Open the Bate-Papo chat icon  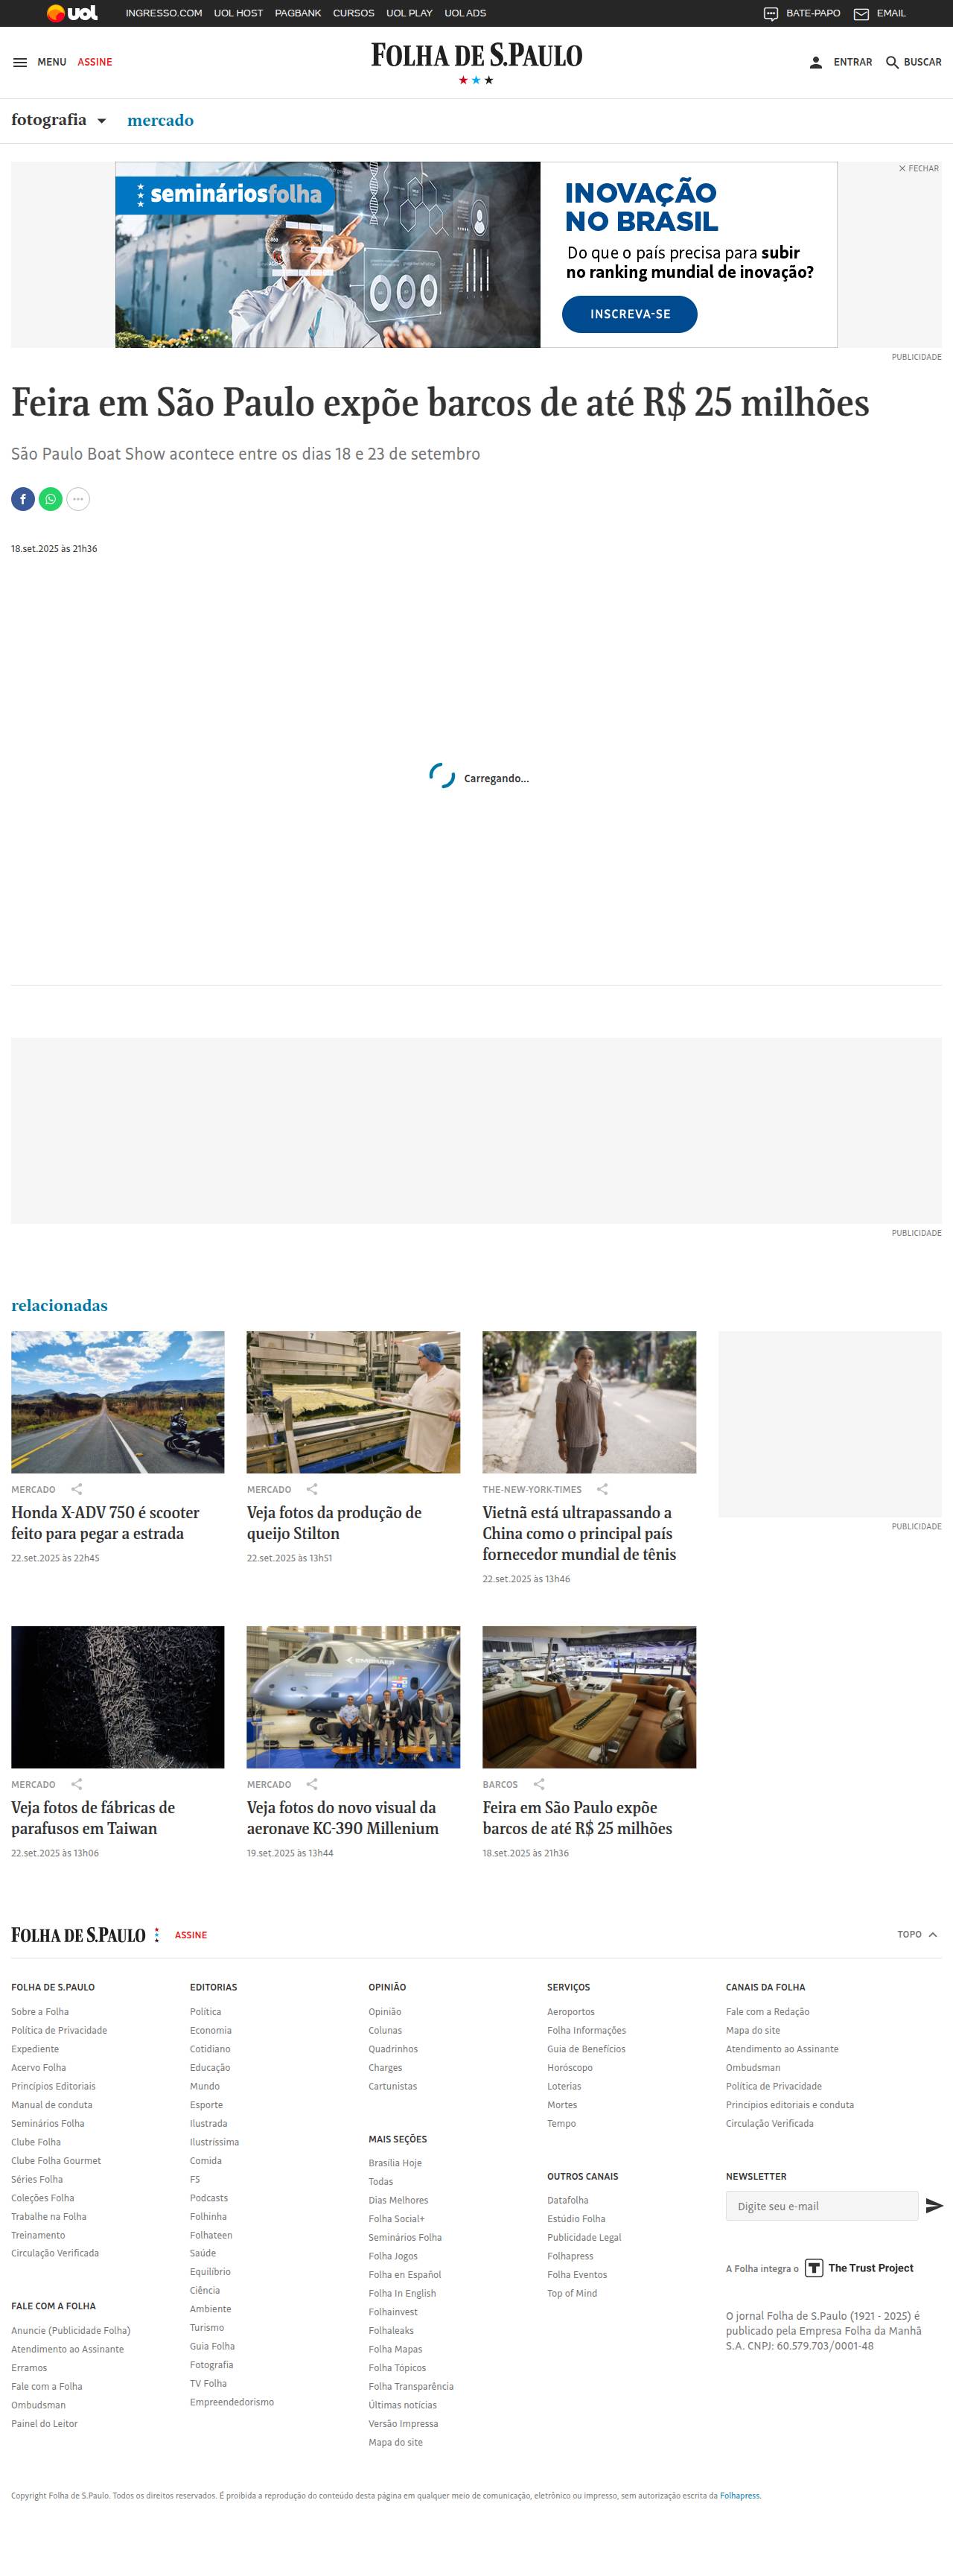770,13
